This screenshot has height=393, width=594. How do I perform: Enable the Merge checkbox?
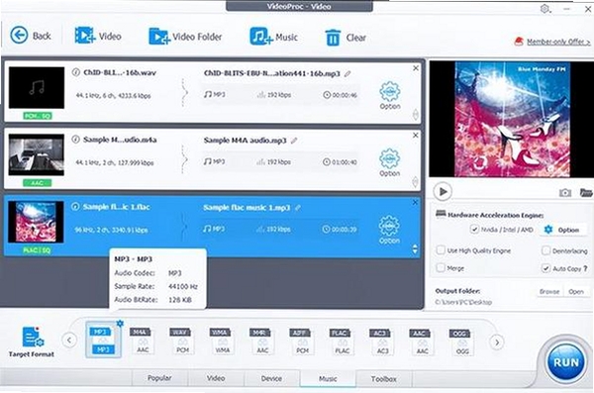tap(441, 268)
